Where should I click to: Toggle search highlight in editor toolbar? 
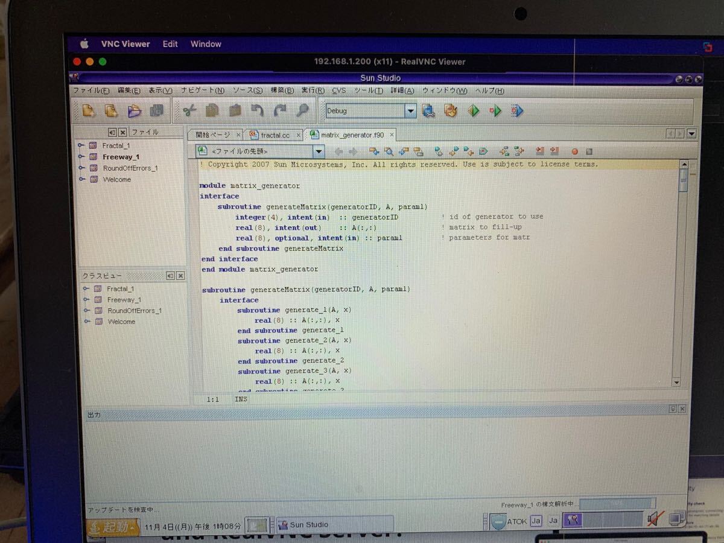pos(419,151)
